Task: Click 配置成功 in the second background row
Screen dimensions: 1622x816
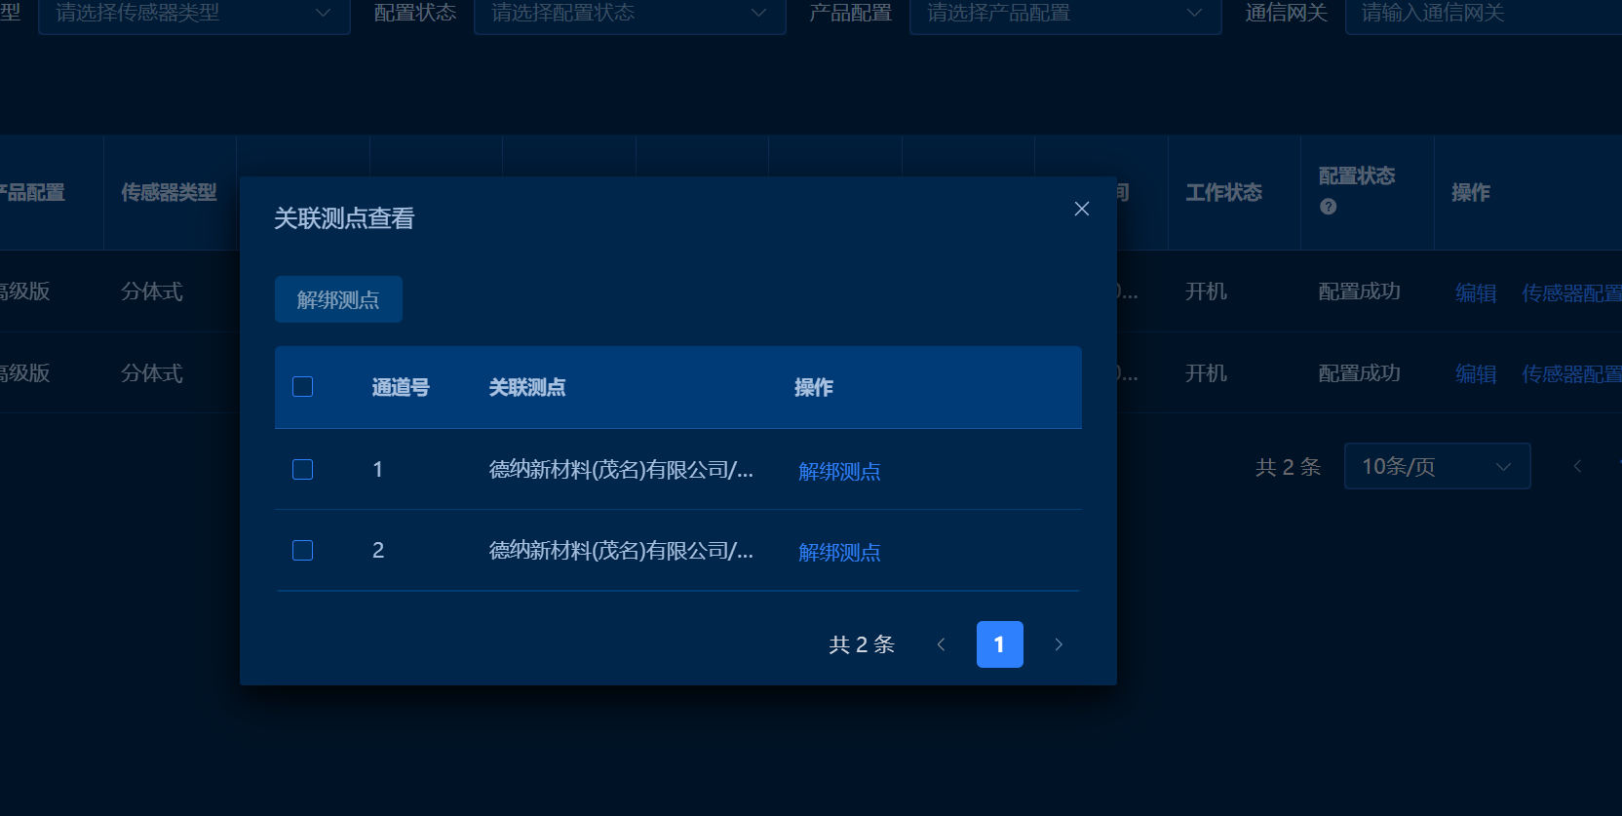Action: (x=1360, y=373)
